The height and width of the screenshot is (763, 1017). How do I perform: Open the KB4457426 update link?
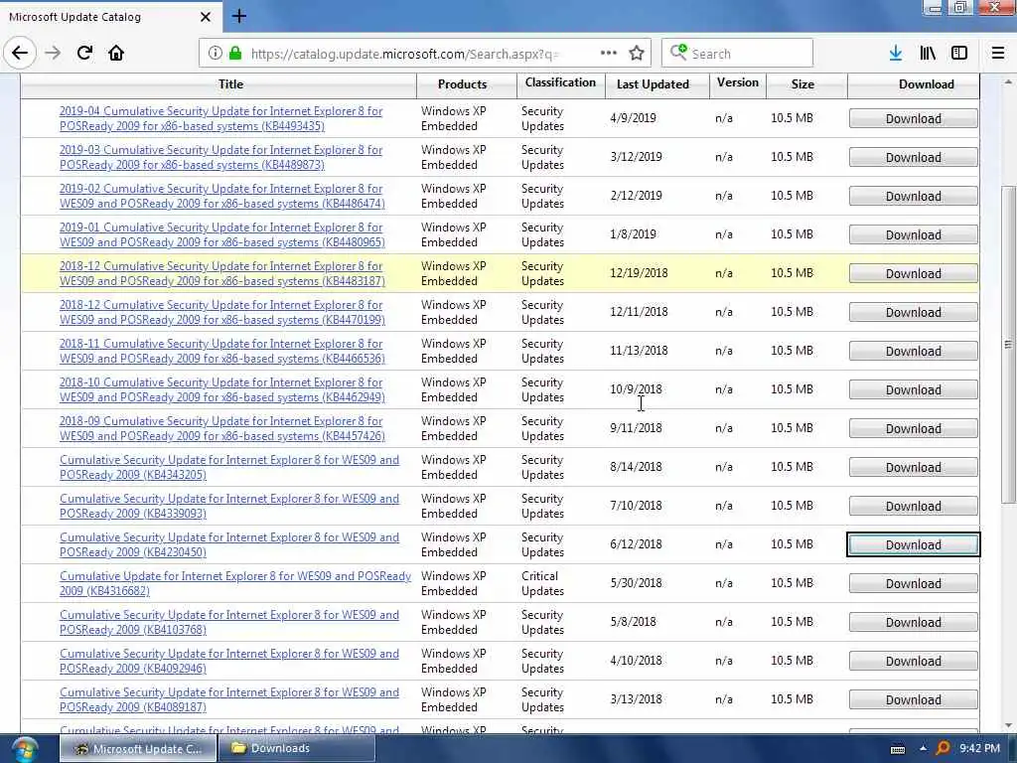click(x=222, y=428)
